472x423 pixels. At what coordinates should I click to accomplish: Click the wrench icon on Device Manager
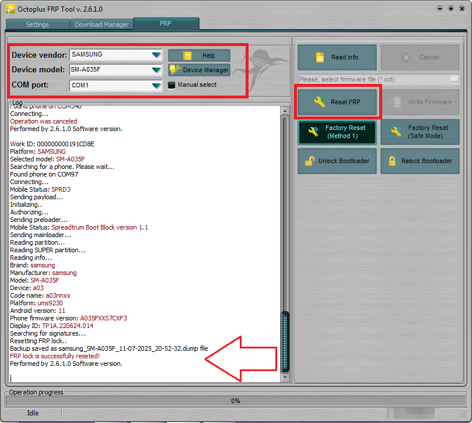pos(174,69)
